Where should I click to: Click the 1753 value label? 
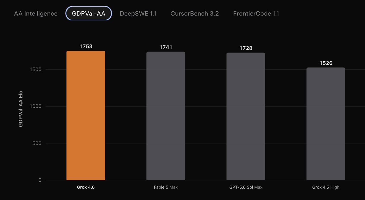coord(86,46)
